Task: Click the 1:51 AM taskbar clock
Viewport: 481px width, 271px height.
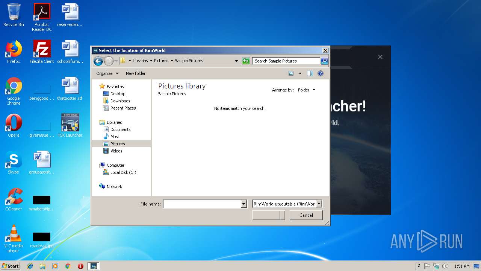Action: pyautogui.click(x=462, y=266)
